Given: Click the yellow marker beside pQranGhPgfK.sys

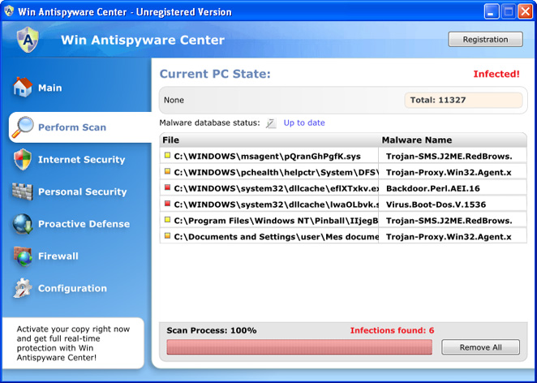Looking at the screenshot, I should click(167, 156).
